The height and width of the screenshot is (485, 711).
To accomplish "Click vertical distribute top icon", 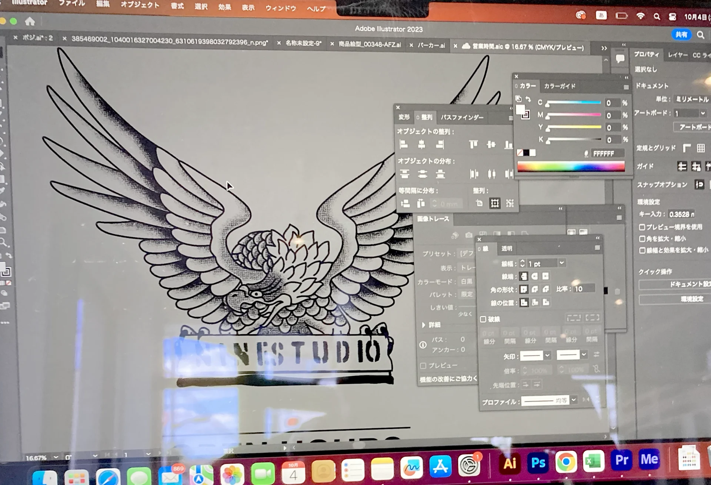I will [404, 174].
